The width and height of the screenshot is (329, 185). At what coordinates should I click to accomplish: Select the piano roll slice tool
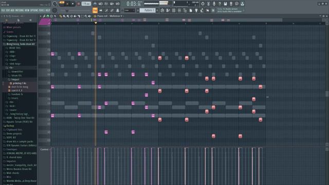pyautogui.click(x=79, y=16)
